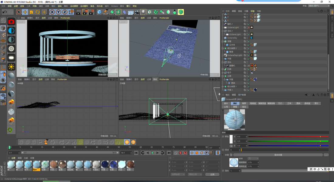This screenshot has width=334, height=182.
Task: Collapse the 水面 tree node
Action: [x=223, y=76]
